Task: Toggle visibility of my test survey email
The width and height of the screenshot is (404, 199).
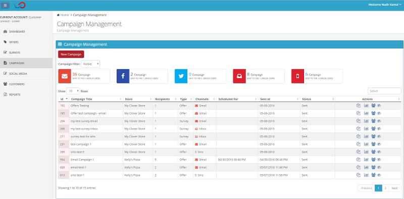Action: [x=379, y=121]
